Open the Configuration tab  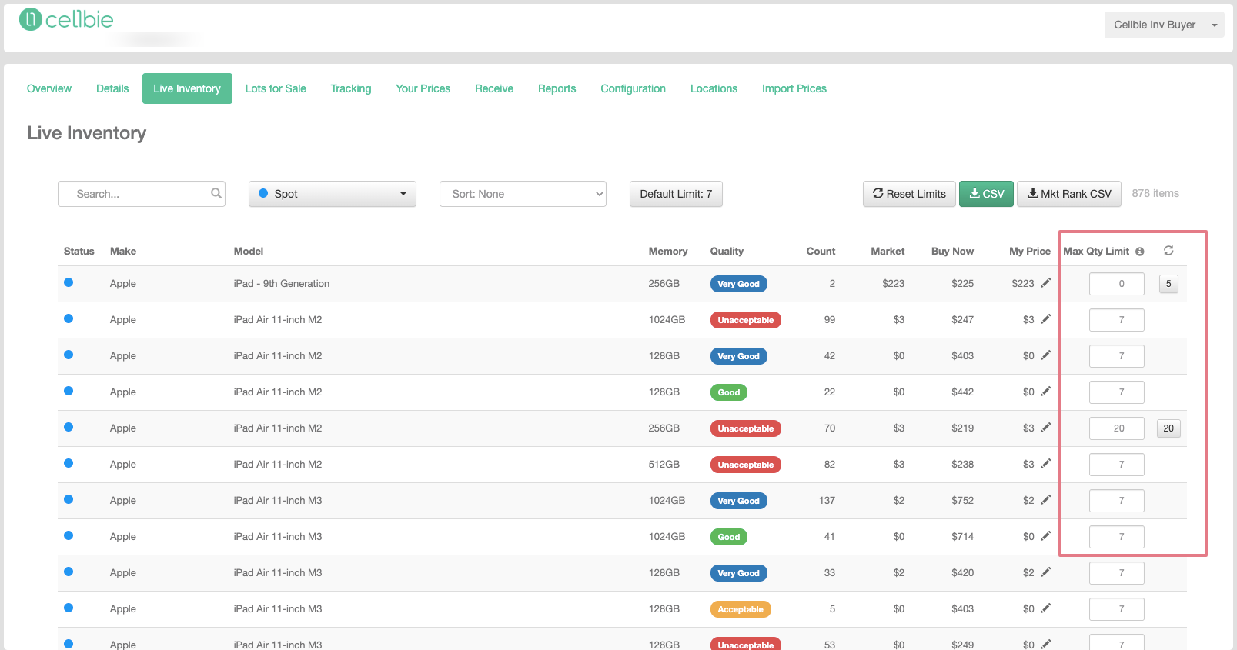pos(634,88)
